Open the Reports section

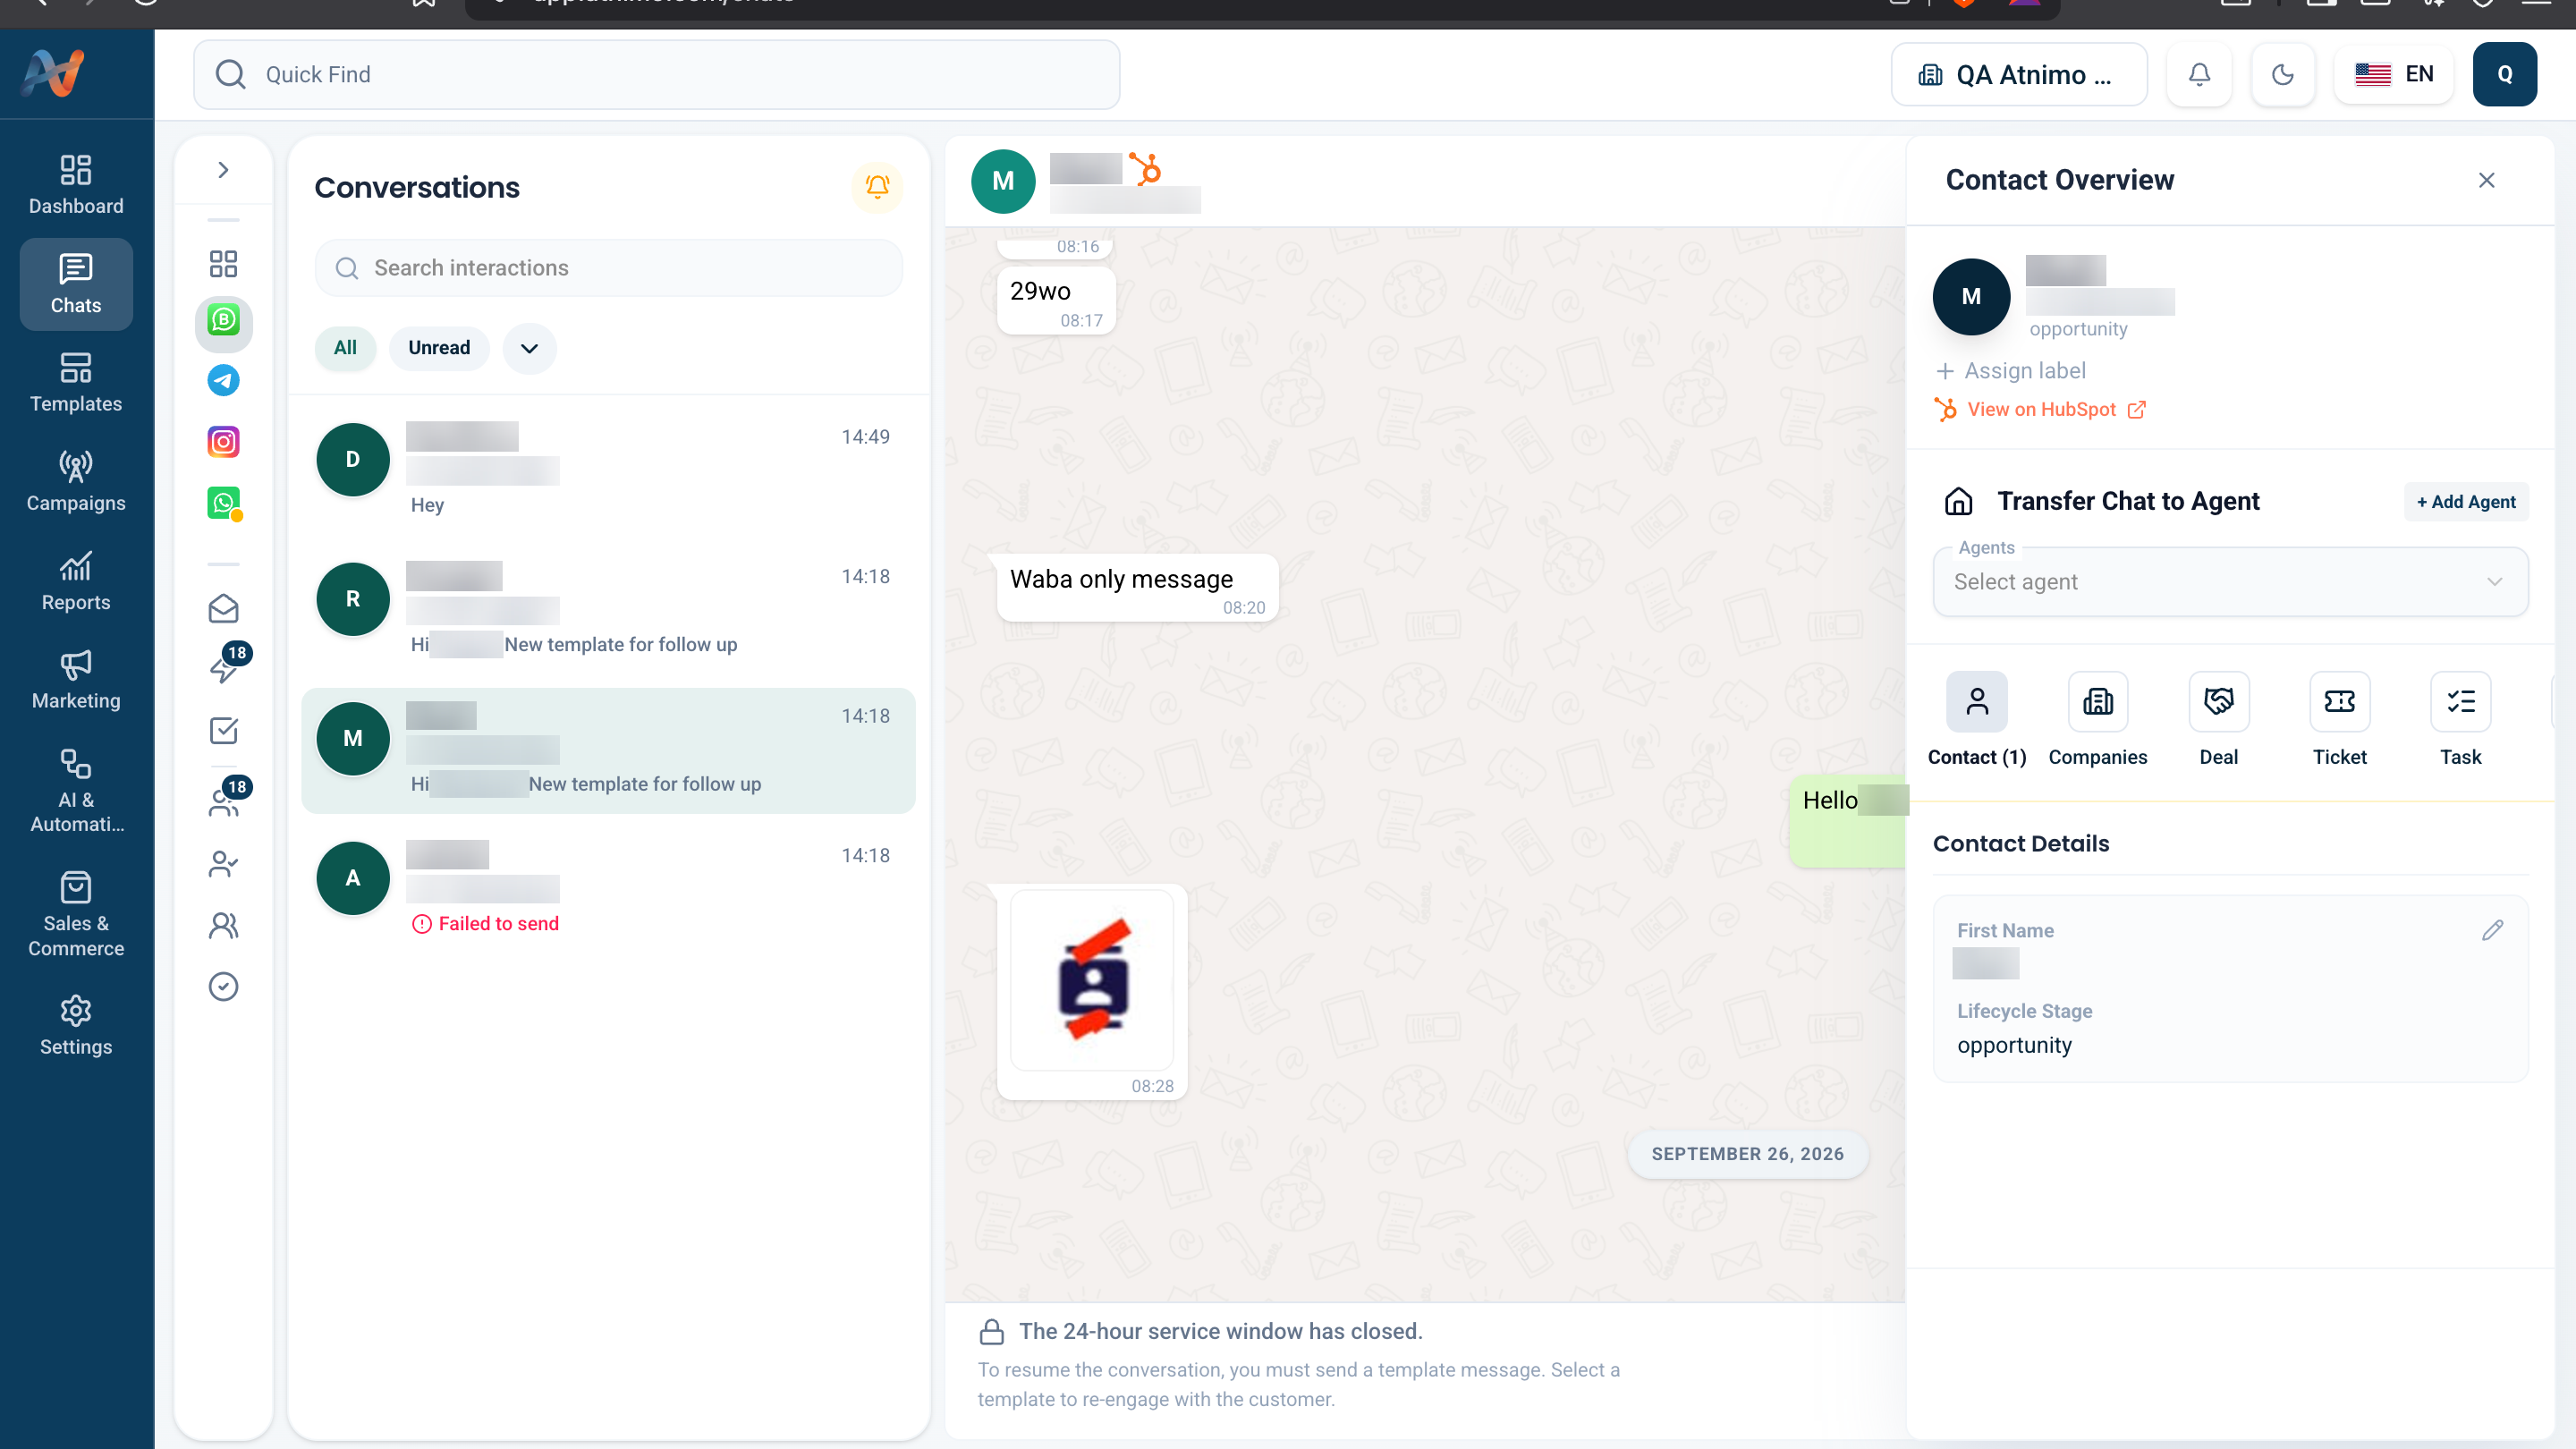pos(76,581)
